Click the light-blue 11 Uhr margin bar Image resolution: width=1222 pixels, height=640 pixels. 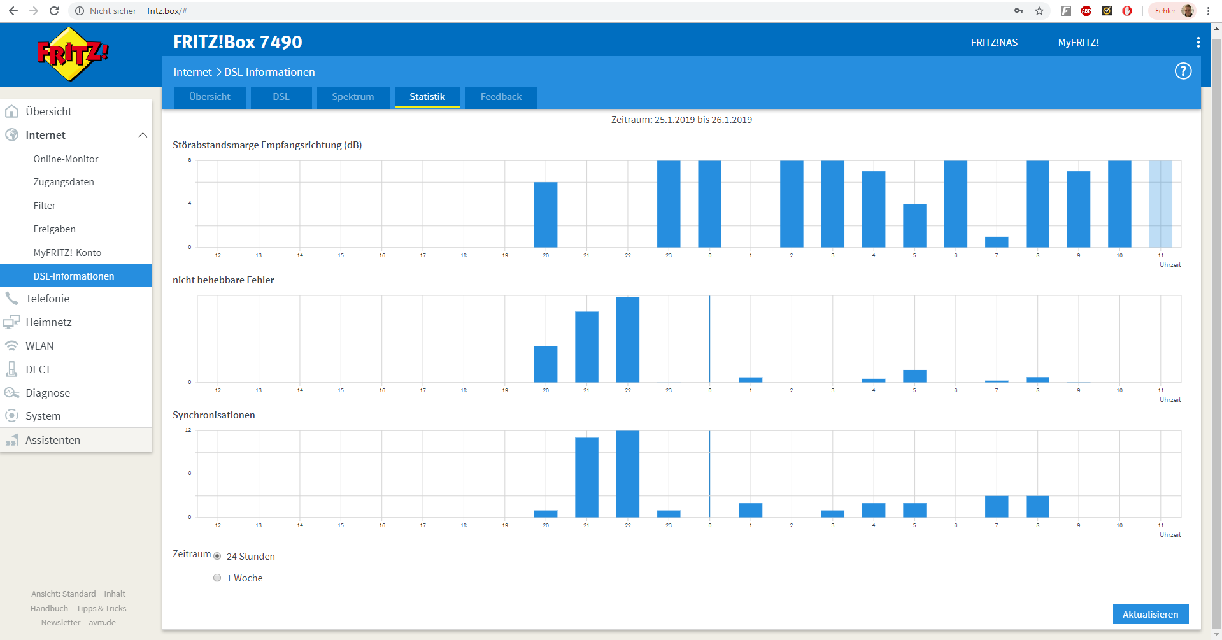click(x=1160, y=204)
